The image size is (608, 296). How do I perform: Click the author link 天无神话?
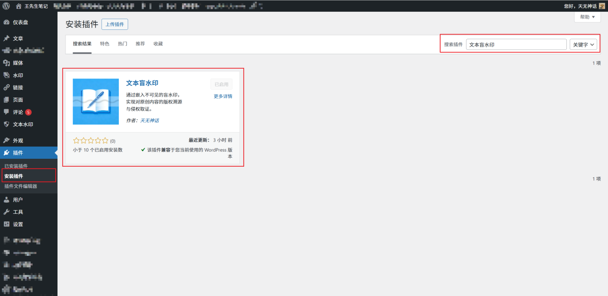click(x=150, y=120)
